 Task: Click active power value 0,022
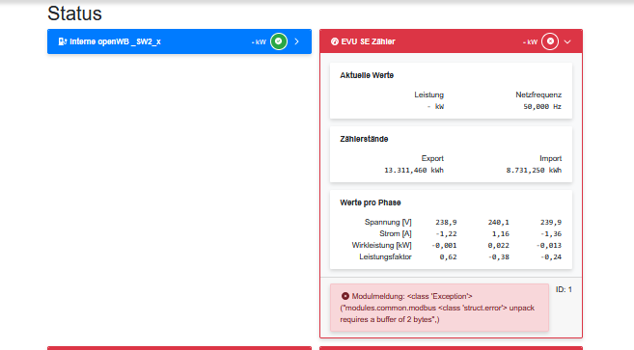click(x=498, y=245)
